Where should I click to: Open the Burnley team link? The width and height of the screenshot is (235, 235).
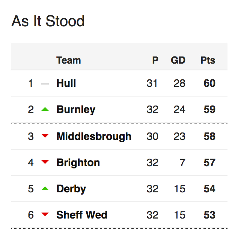[x=76, y=110]
